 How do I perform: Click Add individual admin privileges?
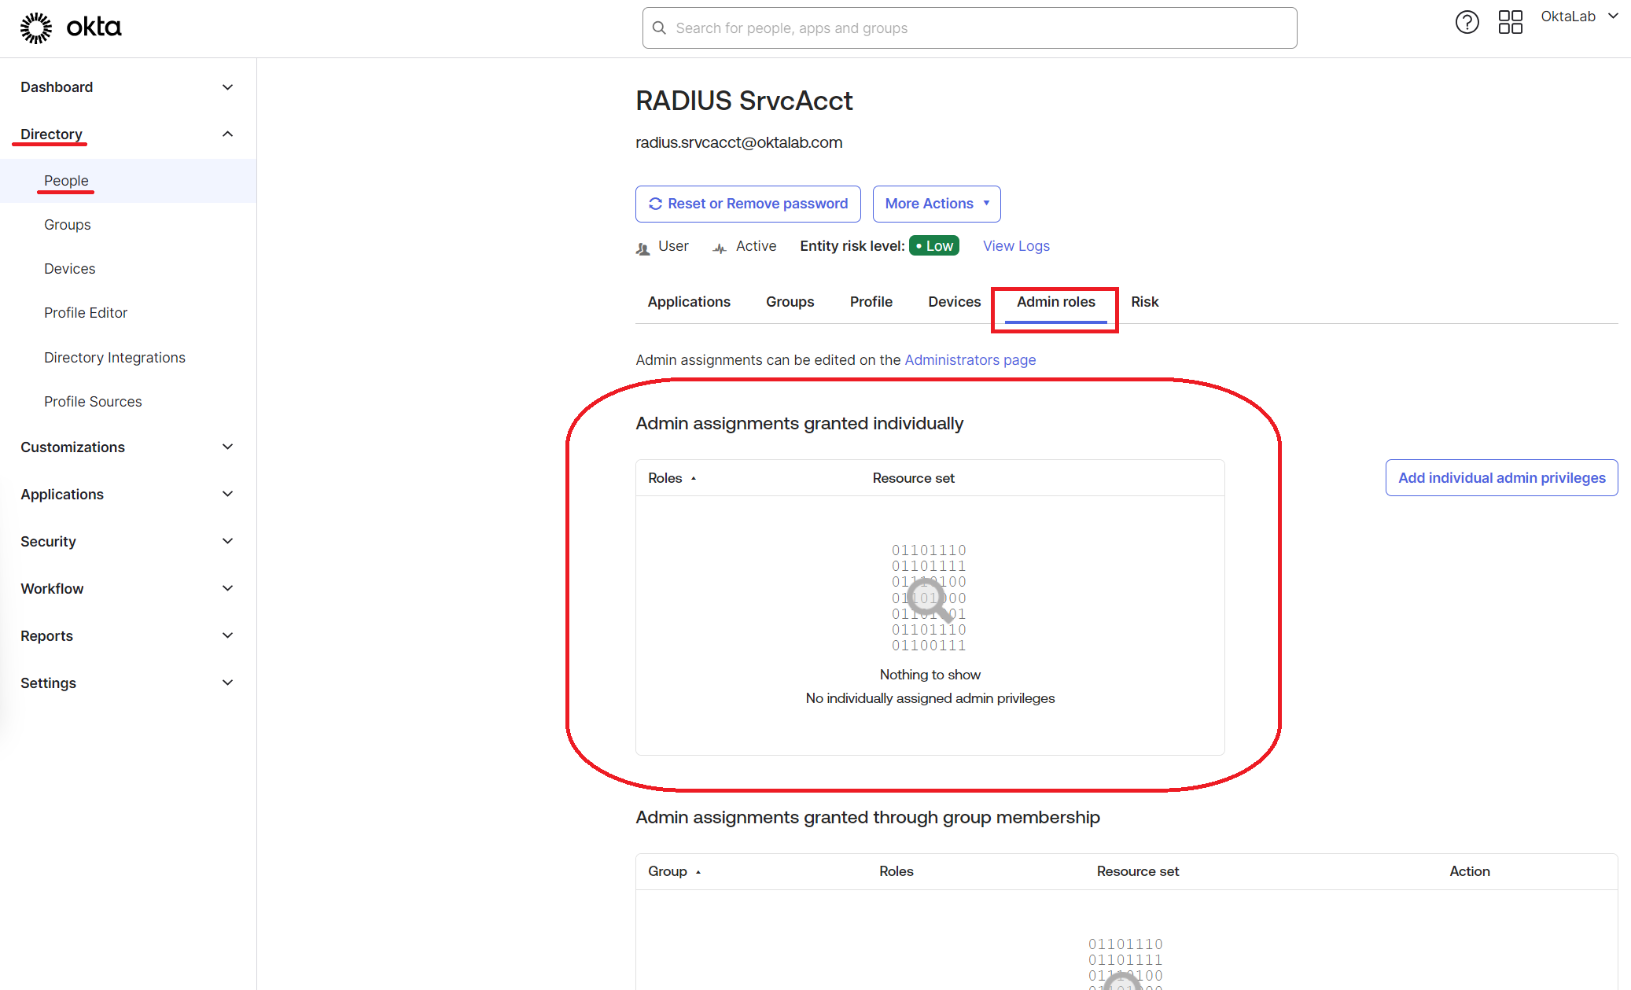click(1500, 477)
